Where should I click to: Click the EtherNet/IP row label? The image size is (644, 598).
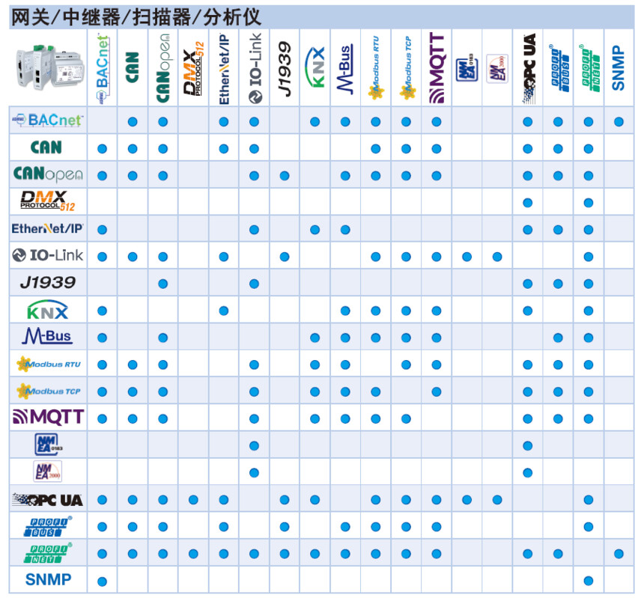point(47,228)
